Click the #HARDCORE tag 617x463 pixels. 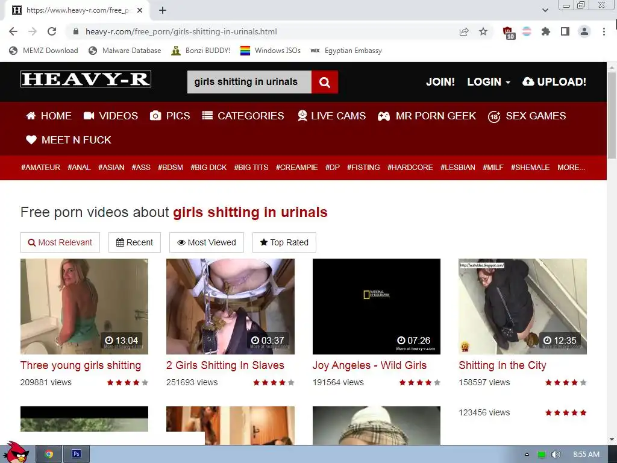click(410, 168)
